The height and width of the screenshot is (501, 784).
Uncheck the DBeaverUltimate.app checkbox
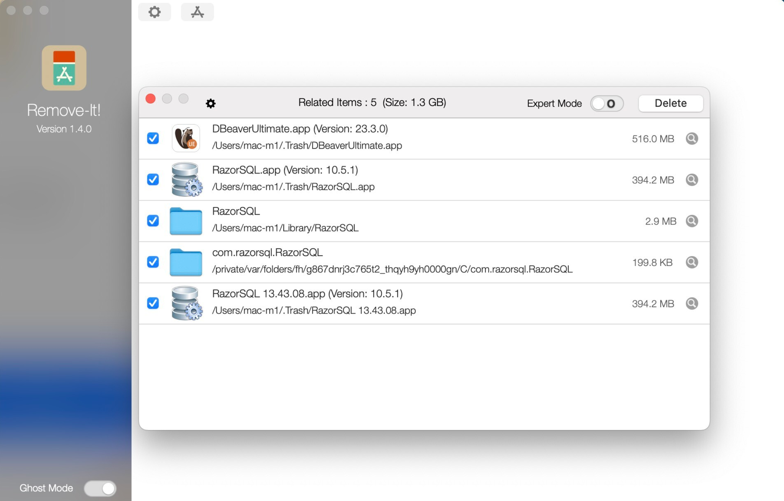(x=152, y=138)
